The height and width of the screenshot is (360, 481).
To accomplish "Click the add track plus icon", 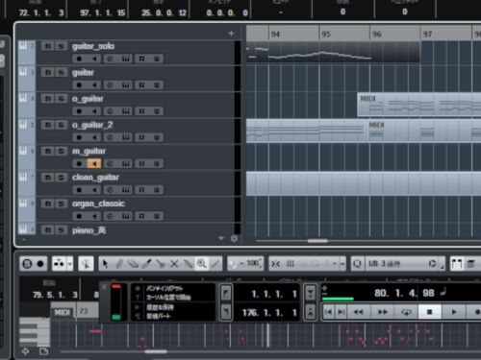I will pos(231,34).
